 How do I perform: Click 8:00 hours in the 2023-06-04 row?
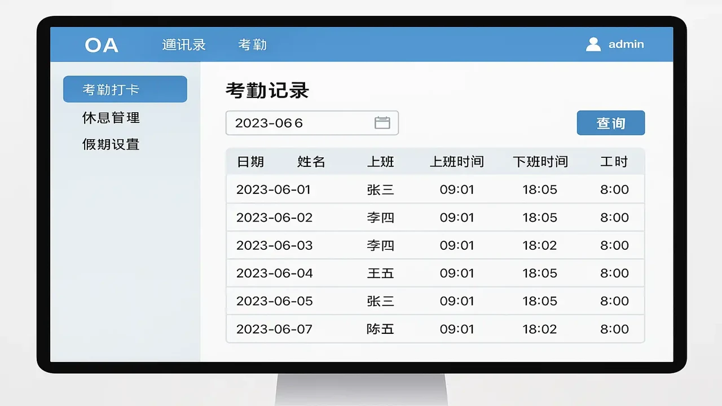(x=614, y=273)
